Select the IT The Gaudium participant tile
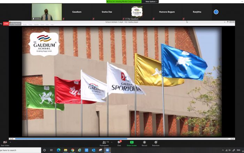The width and height of the screenshot is (244, 153). click(137, 12)
